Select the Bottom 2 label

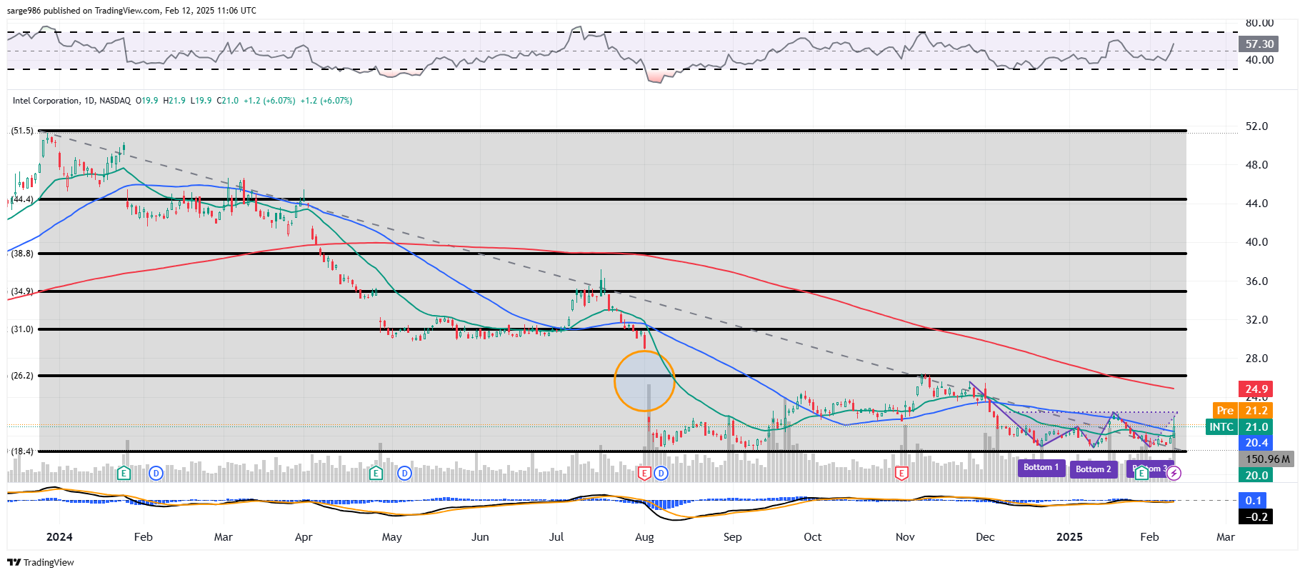(x=1093, y=469)
